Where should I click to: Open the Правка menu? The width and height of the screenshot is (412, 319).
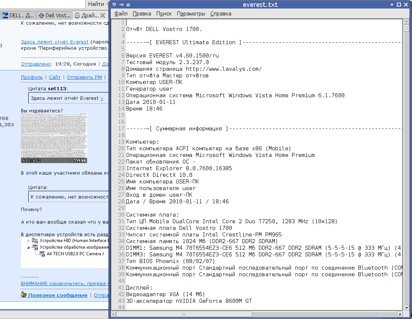[x=142, y=14]
